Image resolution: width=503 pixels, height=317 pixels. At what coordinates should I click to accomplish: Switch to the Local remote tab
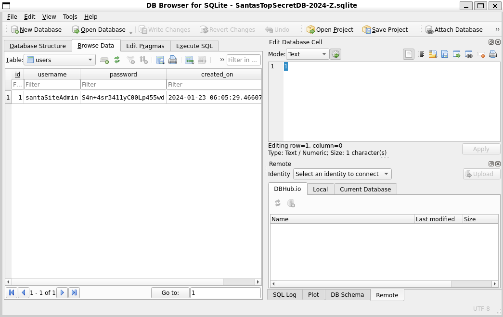(321, 189)
